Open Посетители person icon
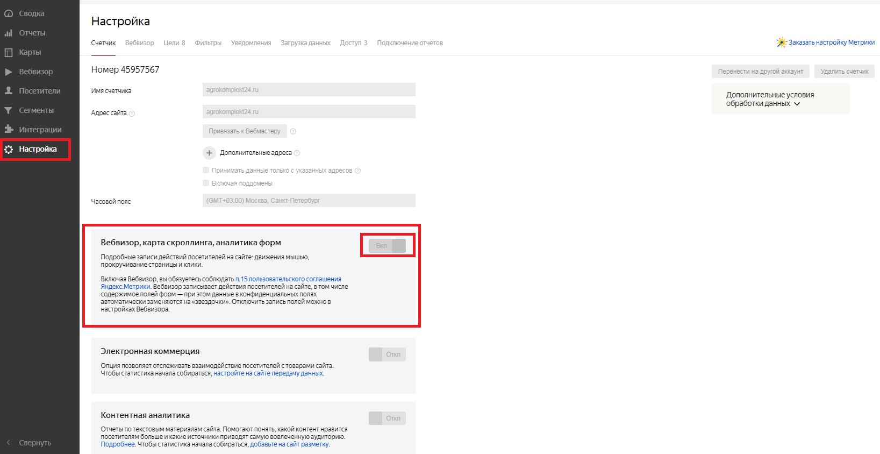This screenshot has height=454, width=880. point(9,91)
